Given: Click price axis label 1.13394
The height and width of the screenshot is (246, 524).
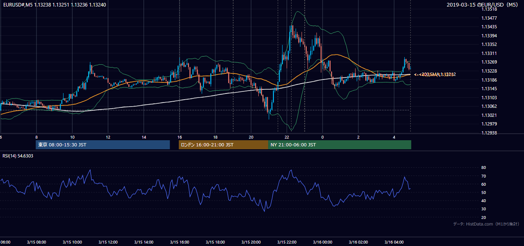Looking at the screenshot, I should click(490, 36).
